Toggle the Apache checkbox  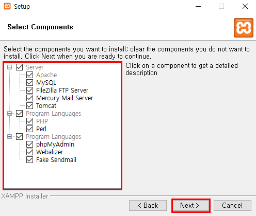click(x=29, y=75)
